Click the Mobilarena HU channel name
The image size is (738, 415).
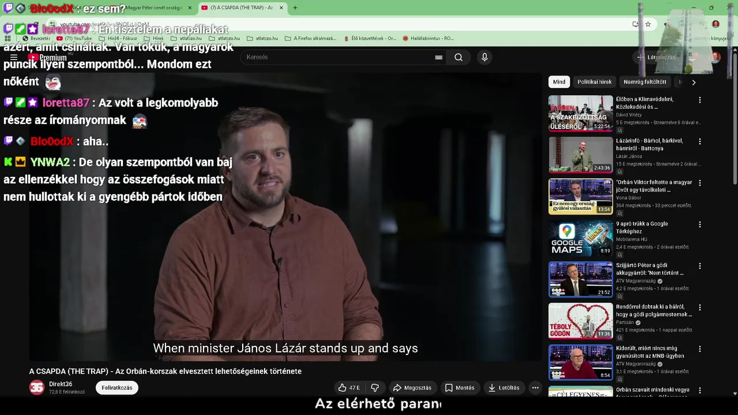coord(631,239)
